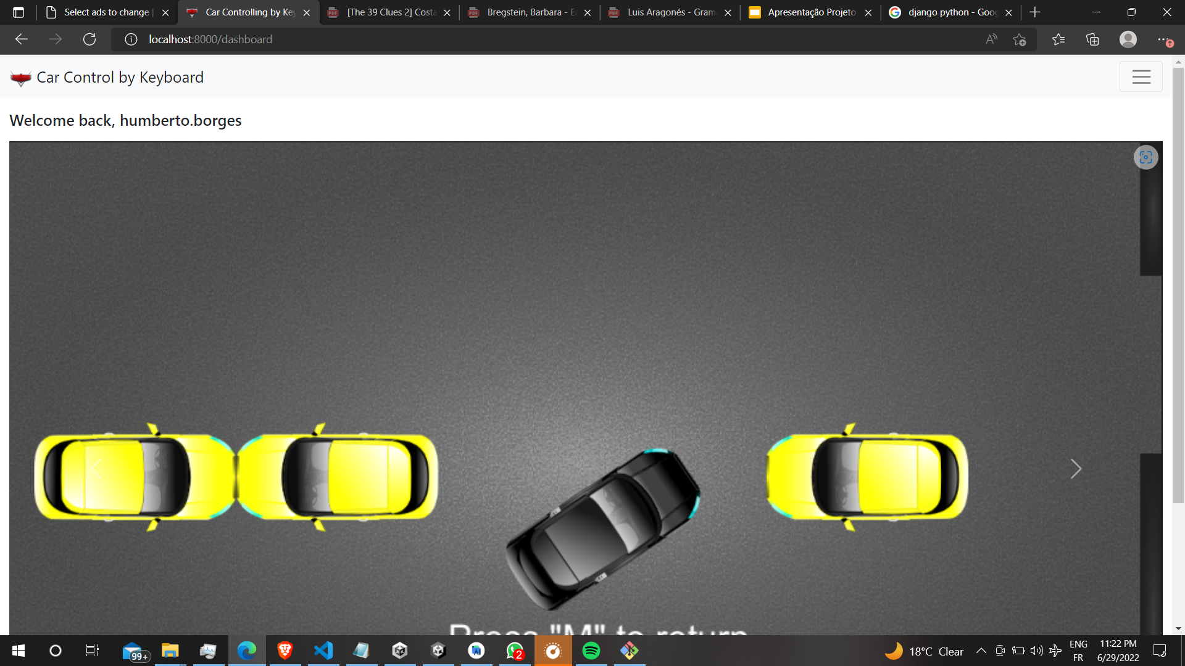Click the black car image
Image resolution: width=1185 pixels, height=666 pixels.
click(602, 529)
